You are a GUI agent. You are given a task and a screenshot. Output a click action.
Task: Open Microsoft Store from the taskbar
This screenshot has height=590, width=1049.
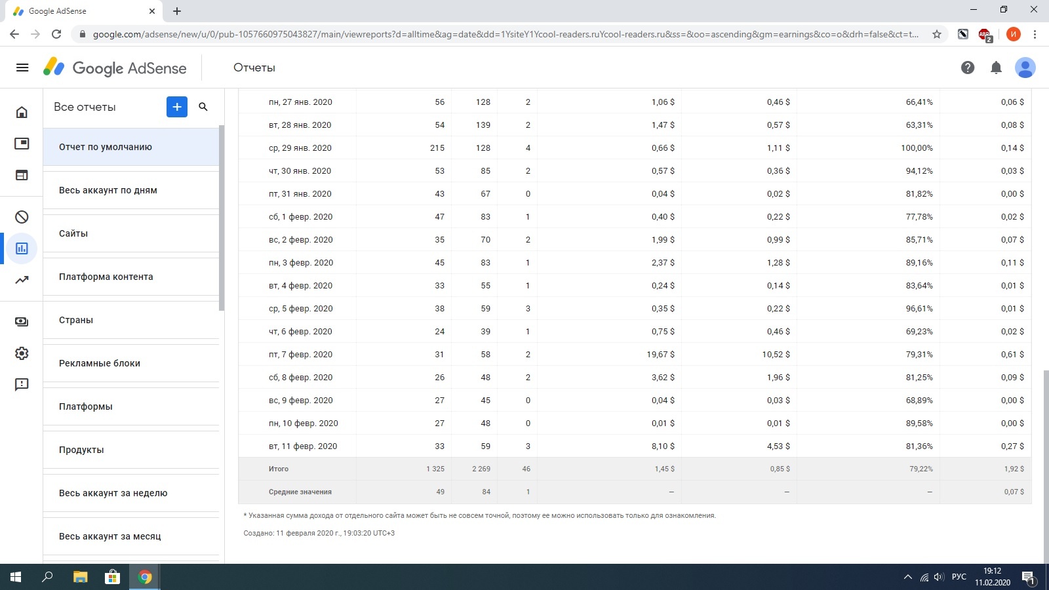tap(113, 577)
